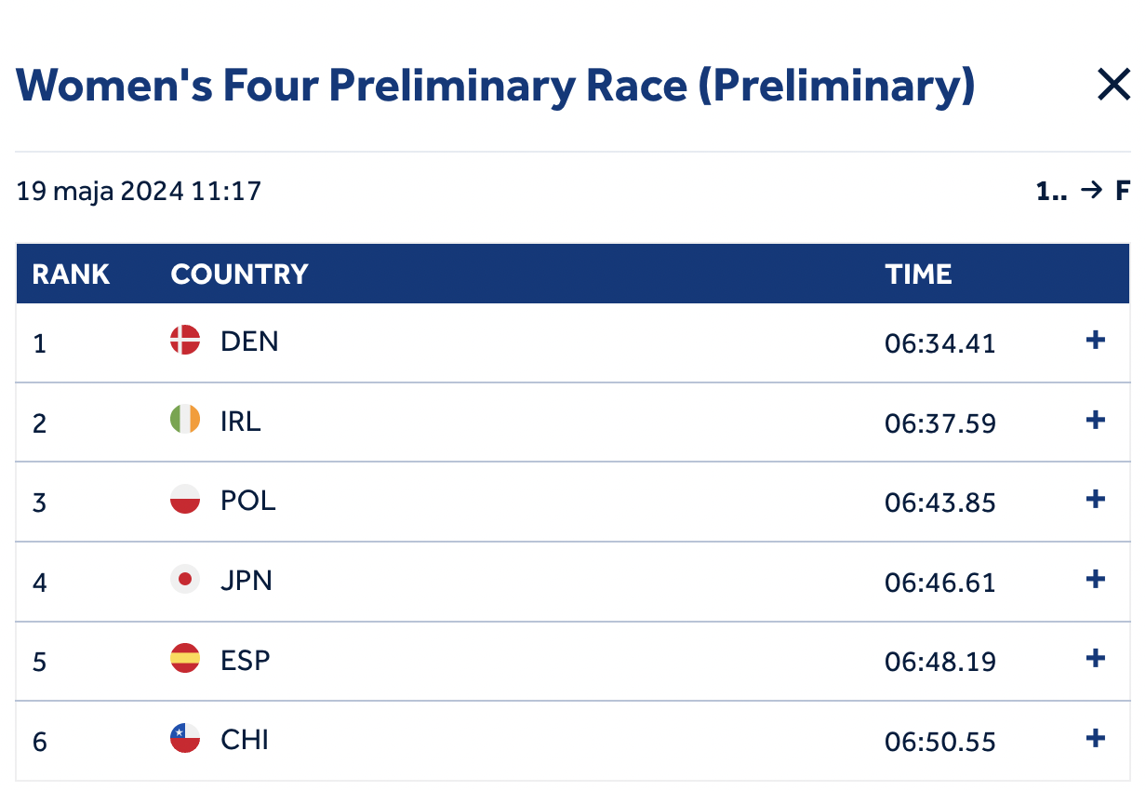
Task: Expand the POL row details
Action: (1096, 500)
